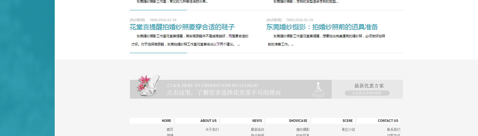This screenshot has height=136, width=478.
Task: Select SHOWCASE footer menu heading
Action: pos(298,121)
